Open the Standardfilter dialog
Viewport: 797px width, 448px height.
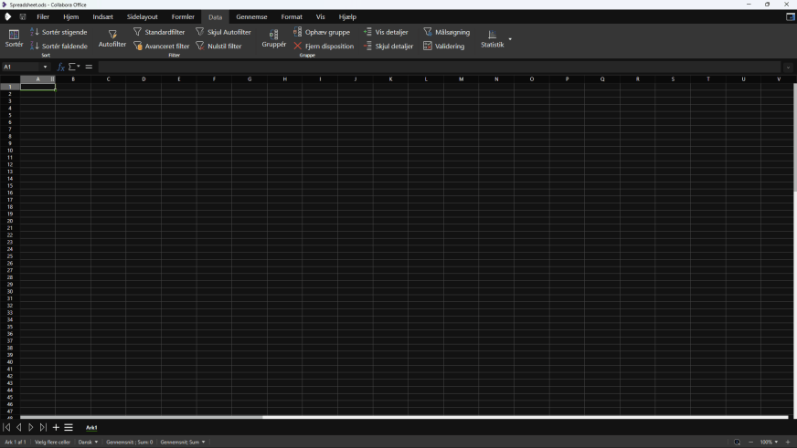[159, 32]
